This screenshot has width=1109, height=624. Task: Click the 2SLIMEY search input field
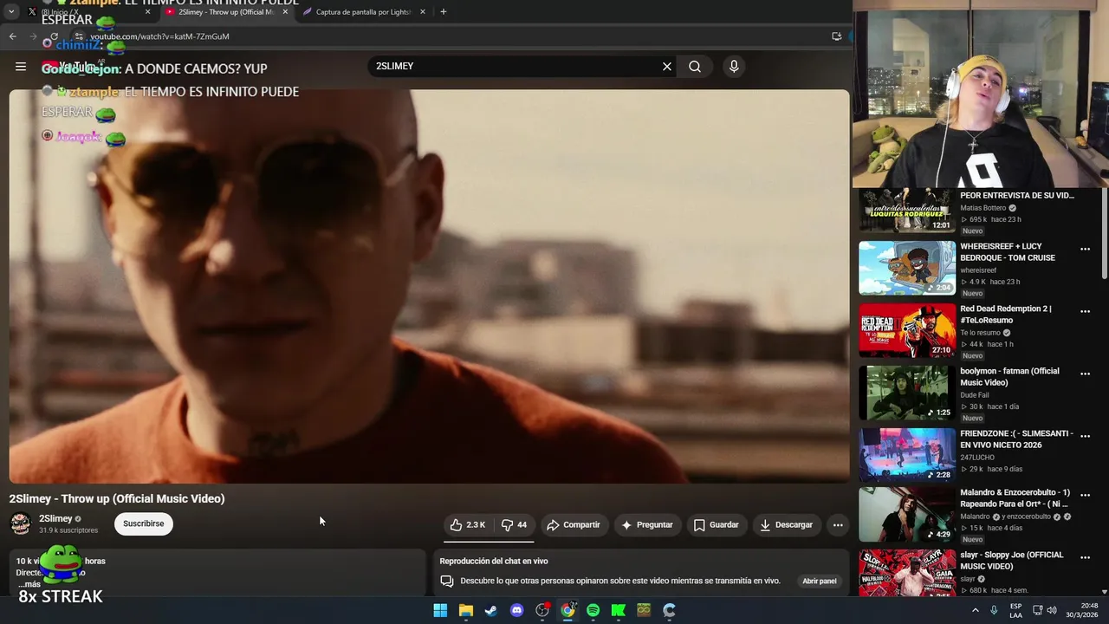[x=516, y=67]
